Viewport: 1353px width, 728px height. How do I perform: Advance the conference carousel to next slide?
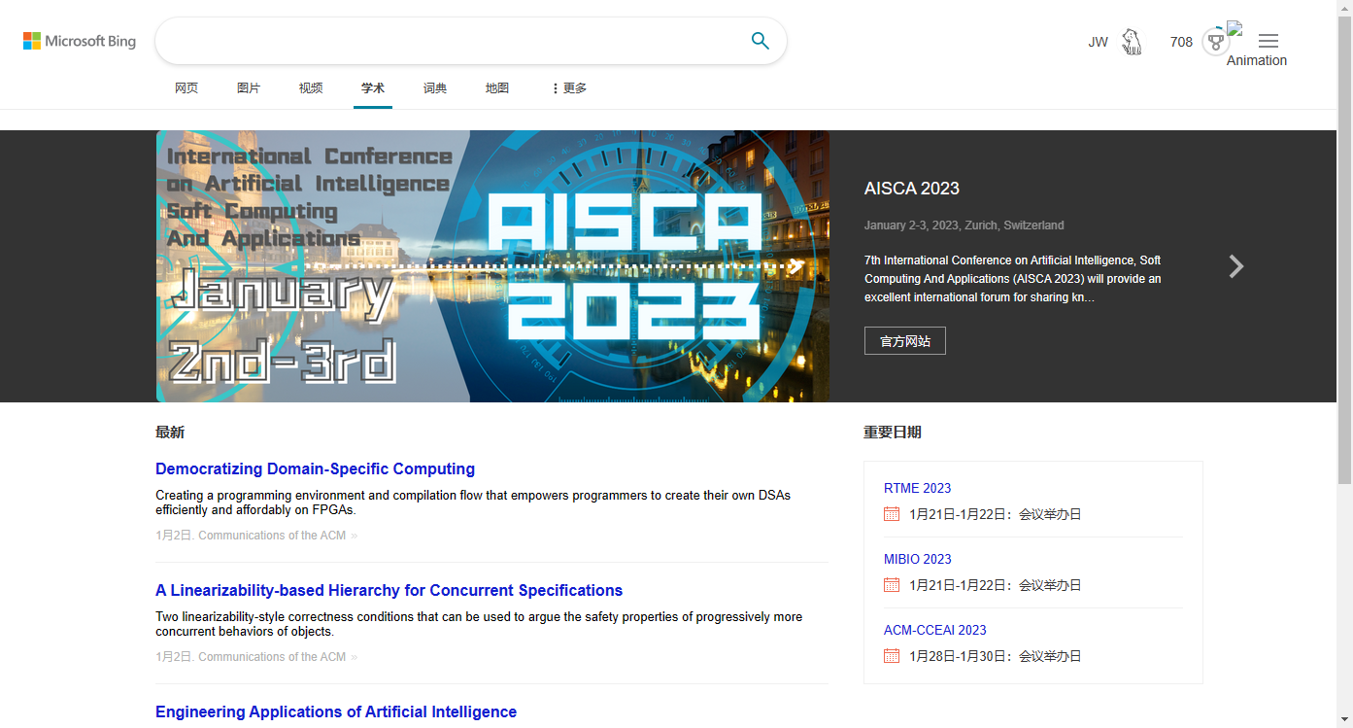pos(1235,266)
